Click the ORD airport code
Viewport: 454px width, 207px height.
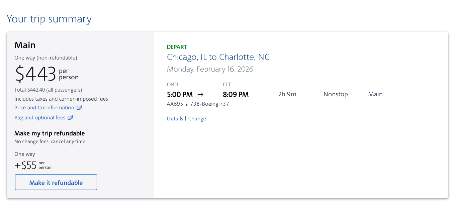click(x=172, y=84)
